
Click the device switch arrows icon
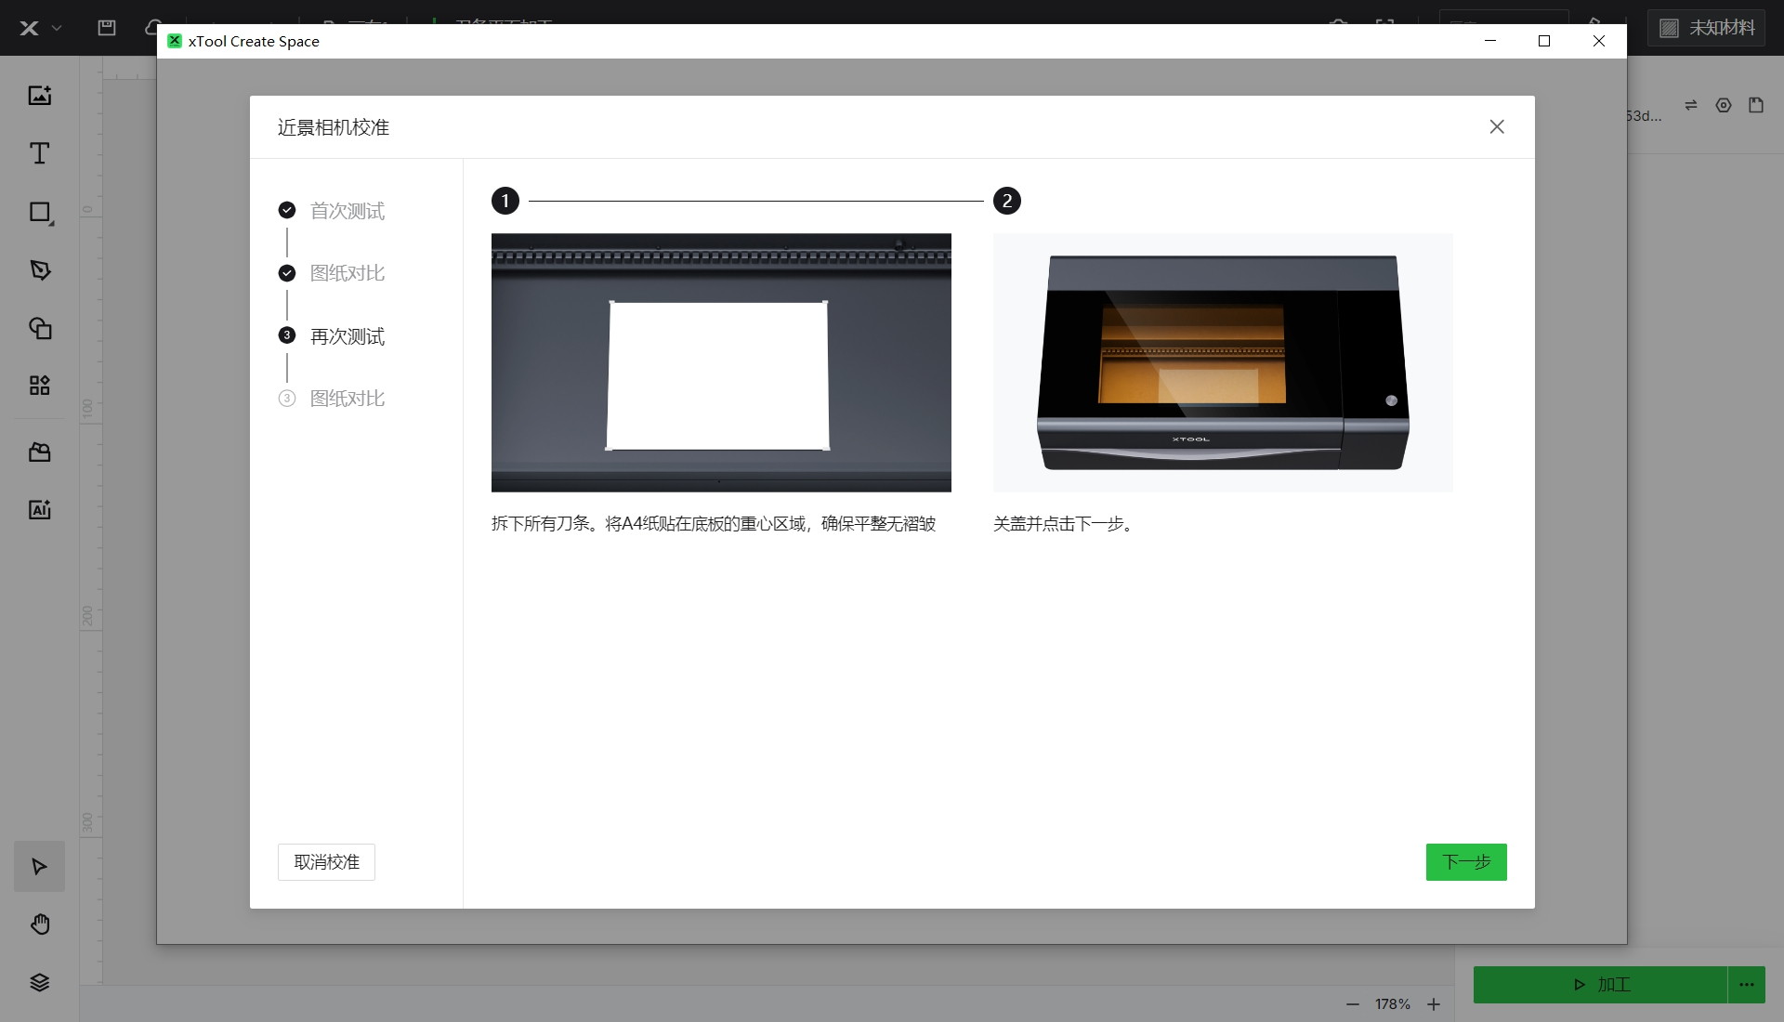[1691, 105]
